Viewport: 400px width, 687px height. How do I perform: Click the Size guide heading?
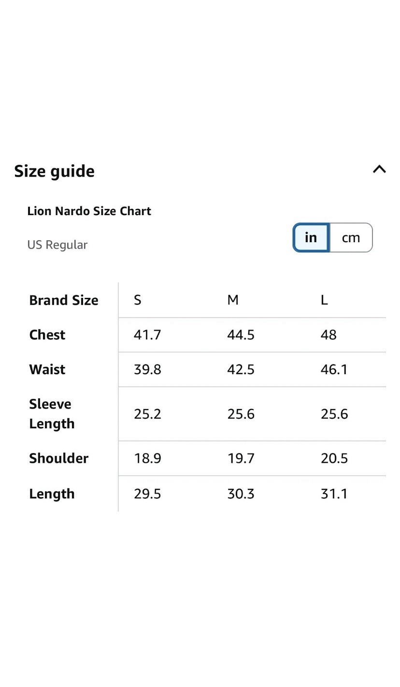pos(54,171)
